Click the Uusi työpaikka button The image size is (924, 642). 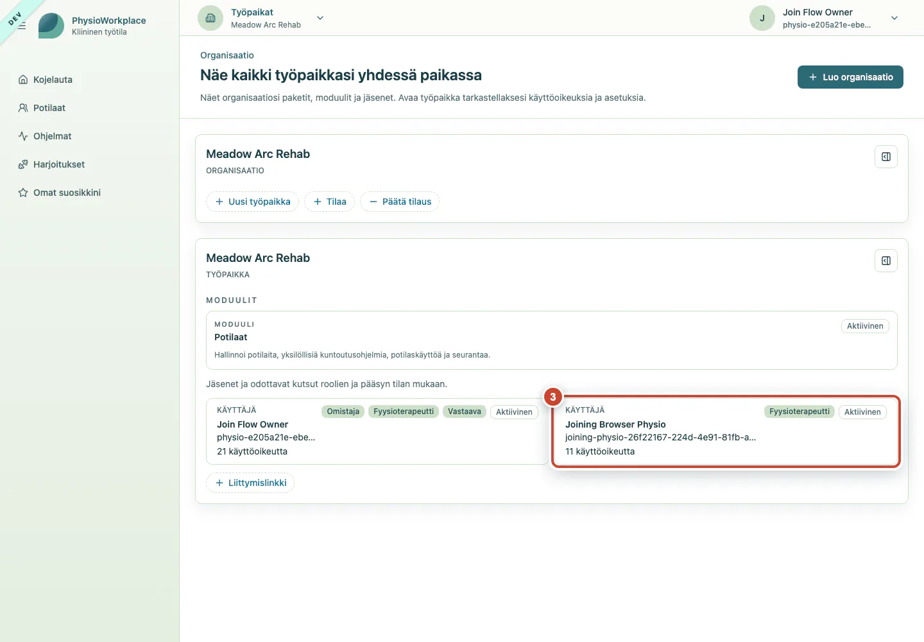click(x=253, y=202)
